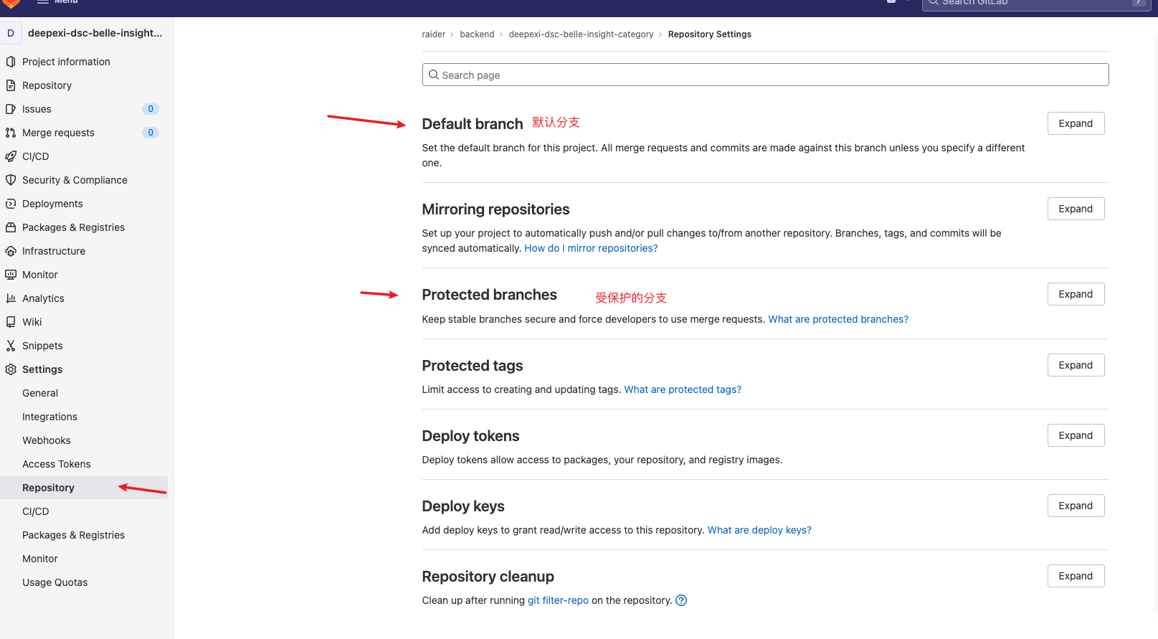Viewport: 1158px width, 639px height.
Task: Expand the Mirroring repositories section
Action: (x=1075, y=209)
